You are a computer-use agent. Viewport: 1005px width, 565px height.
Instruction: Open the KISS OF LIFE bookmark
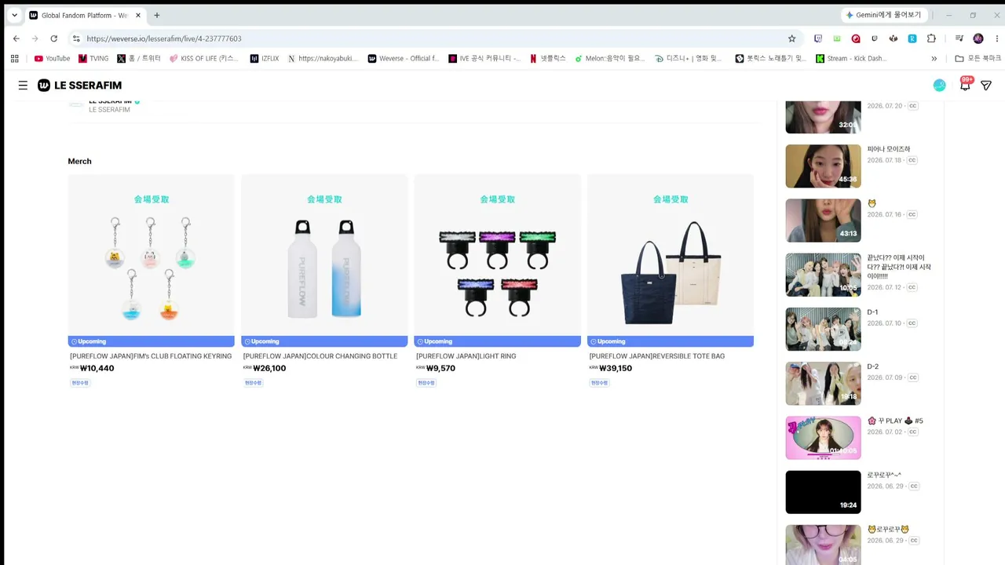click(x=203, y=58)
